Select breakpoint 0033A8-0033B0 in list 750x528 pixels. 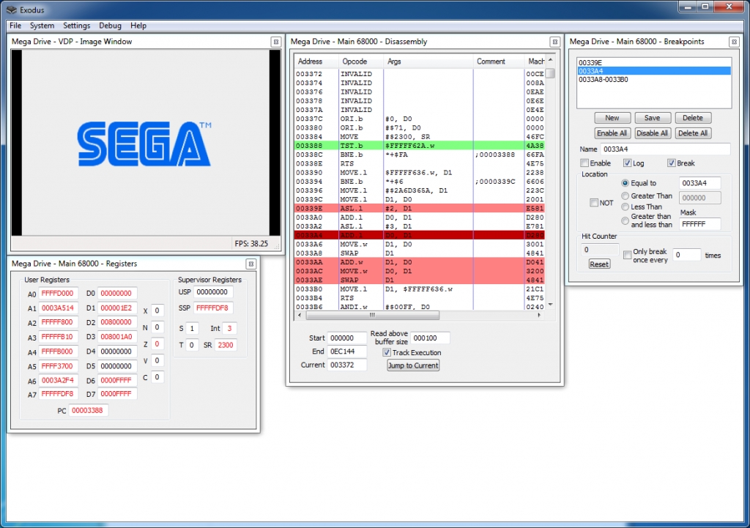pos(654,79)
